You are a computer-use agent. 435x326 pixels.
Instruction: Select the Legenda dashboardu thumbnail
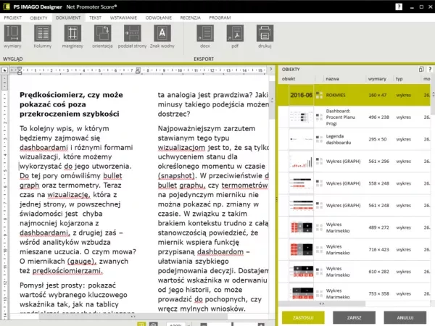pos(300,138)
